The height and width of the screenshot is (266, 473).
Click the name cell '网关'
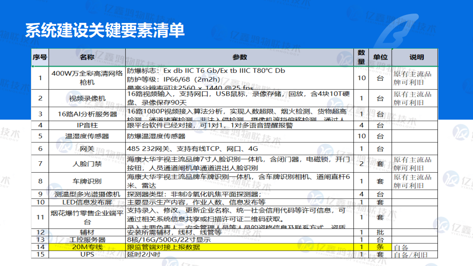tap(87, 149)
